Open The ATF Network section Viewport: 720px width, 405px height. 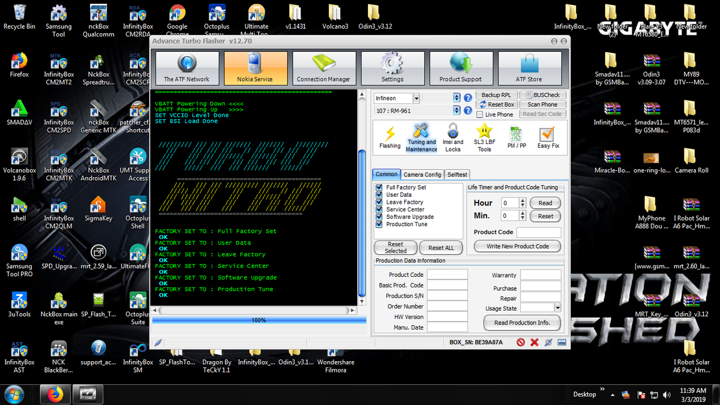187,69
